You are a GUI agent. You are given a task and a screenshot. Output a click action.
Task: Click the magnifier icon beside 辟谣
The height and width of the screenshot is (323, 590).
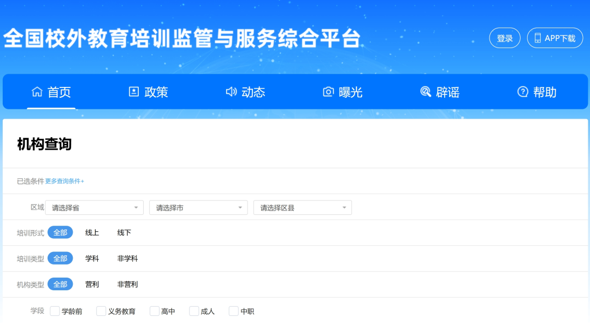[426, 92]
